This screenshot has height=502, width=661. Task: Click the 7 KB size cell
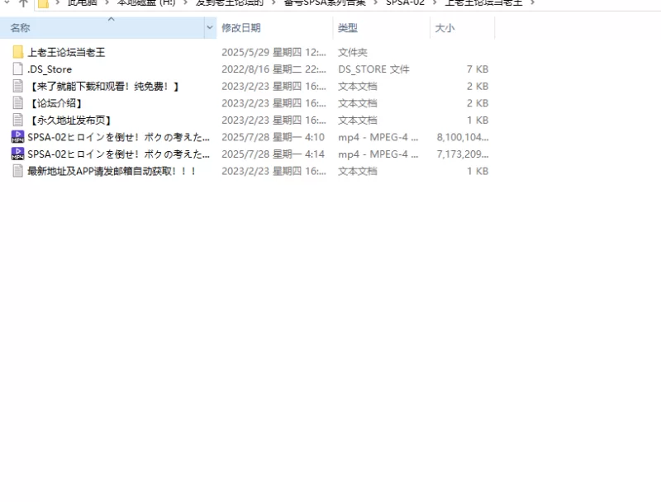[478, 69]
